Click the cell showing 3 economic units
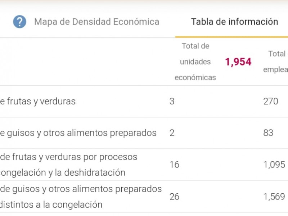Screen dimensions: 288x216 [172, 102]
